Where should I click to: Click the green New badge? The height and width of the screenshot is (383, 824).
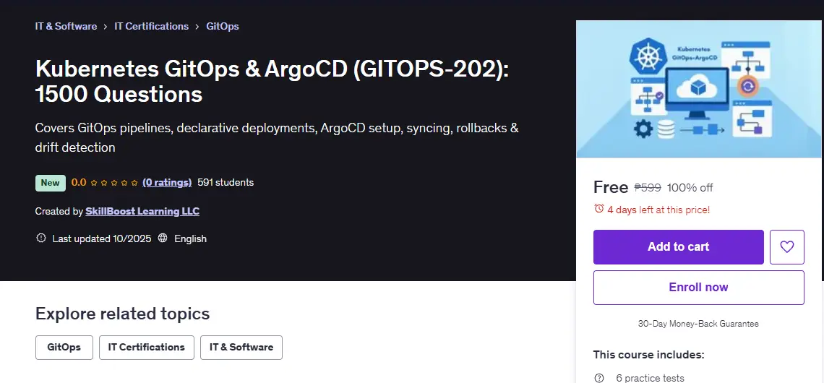[51, 183]
